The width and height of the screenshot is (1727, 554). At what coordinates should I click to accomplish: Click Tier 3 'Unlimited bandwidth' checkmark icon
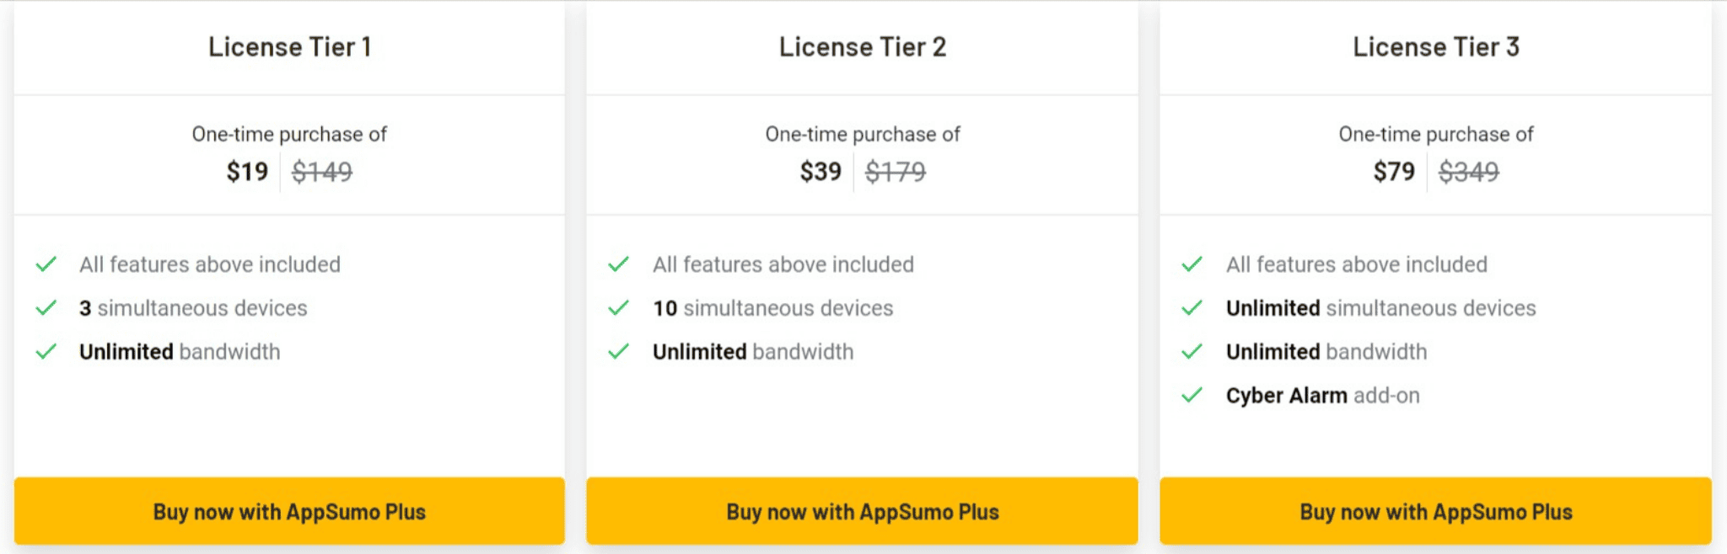pos(1192,352)
